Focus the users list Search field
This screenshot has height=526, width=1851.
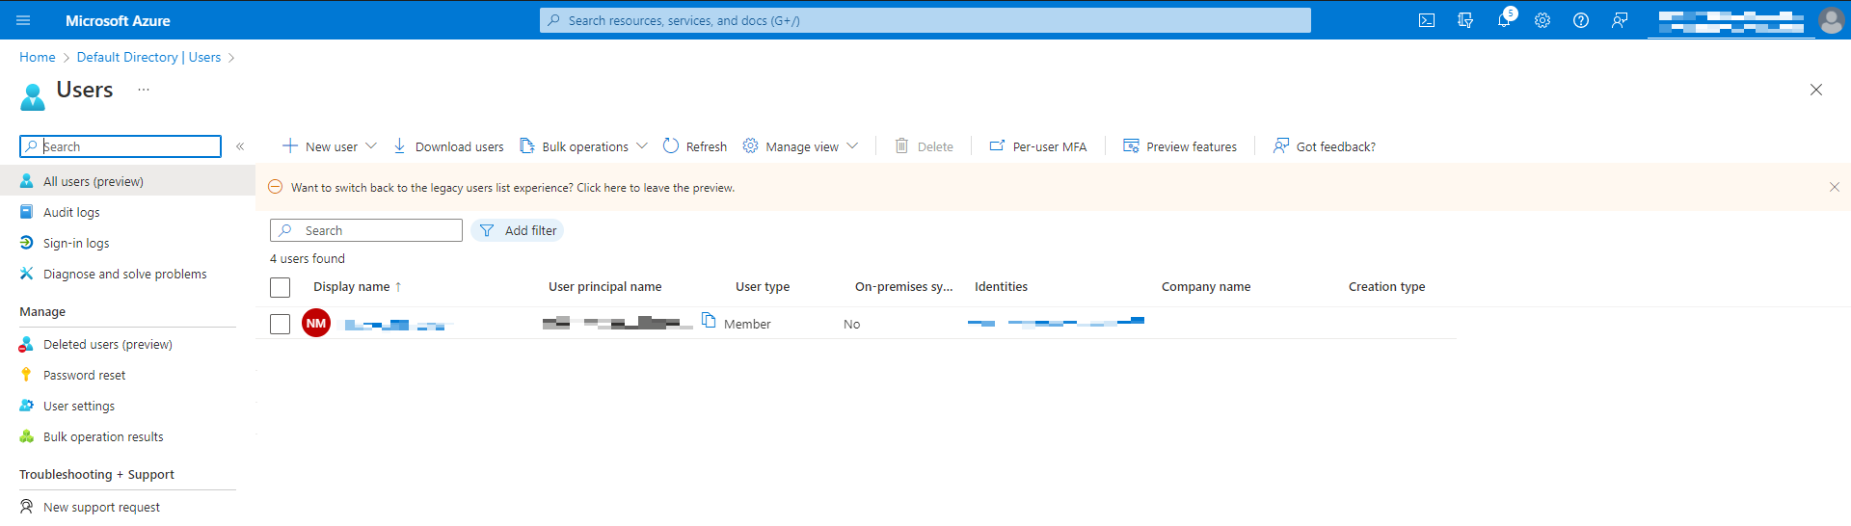click(366, 230)
